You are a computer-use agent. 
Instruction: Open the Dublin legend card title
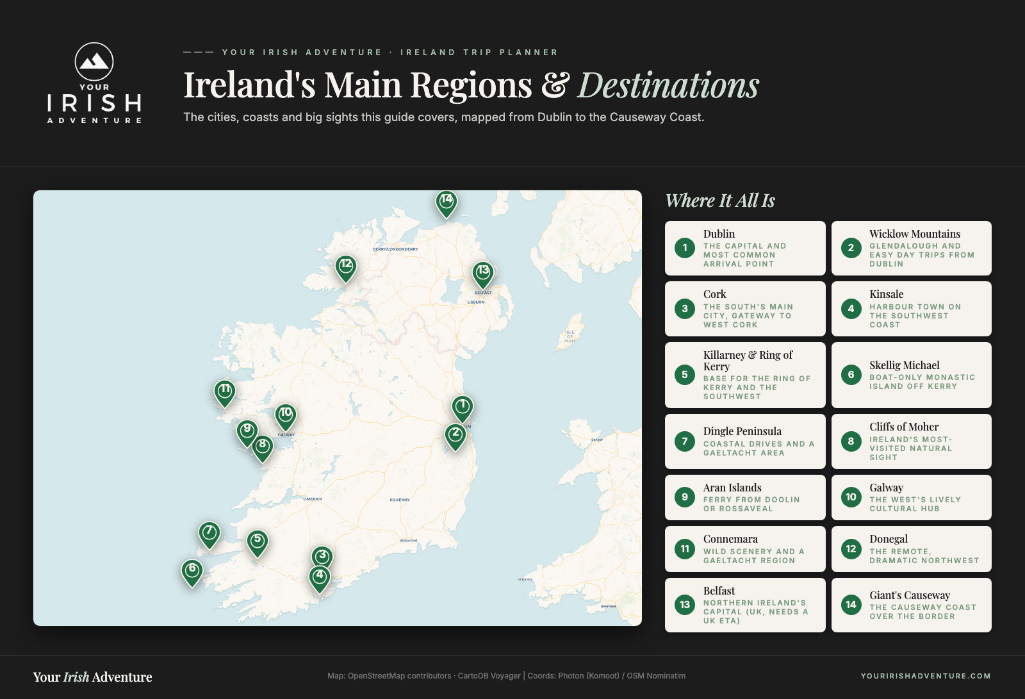pos(719,234)
